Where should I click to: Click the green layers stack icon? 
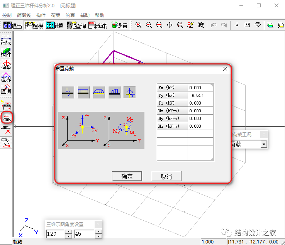(x=270, y=25)
